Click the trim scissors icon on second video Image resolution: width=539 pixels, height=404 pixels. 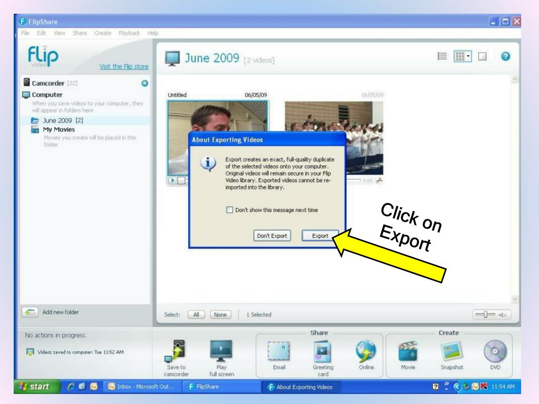pos(379,180)
